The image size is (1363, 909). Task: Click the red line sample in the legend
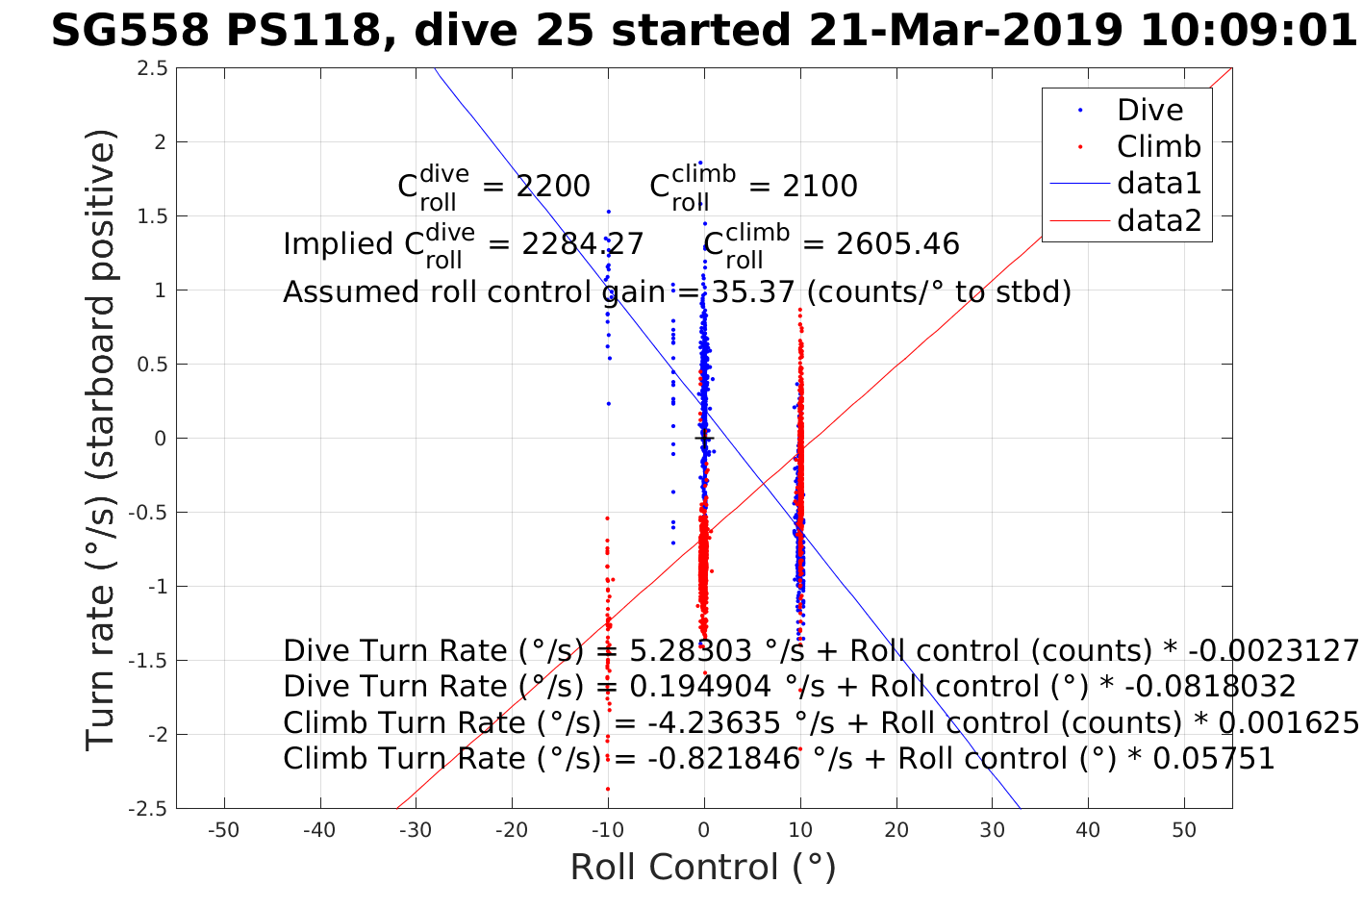tap(1078, 221)
